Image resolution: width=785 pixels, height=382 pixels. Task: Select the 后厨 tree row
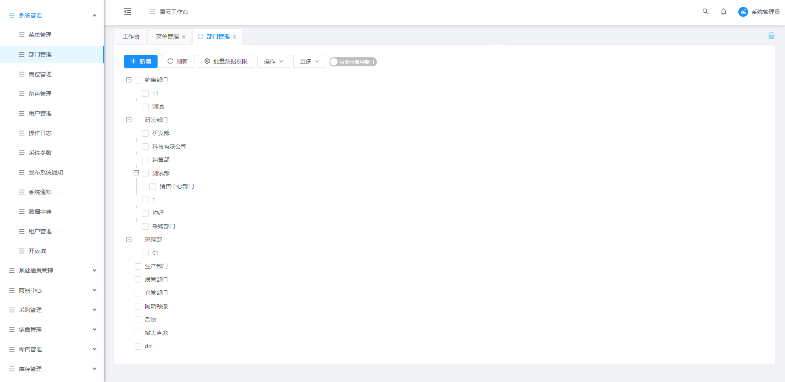[151, 319]
